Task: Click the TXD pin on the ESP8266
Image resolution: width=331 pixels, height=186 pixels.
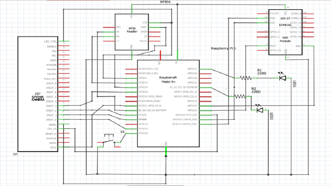Action: [272, 18]
